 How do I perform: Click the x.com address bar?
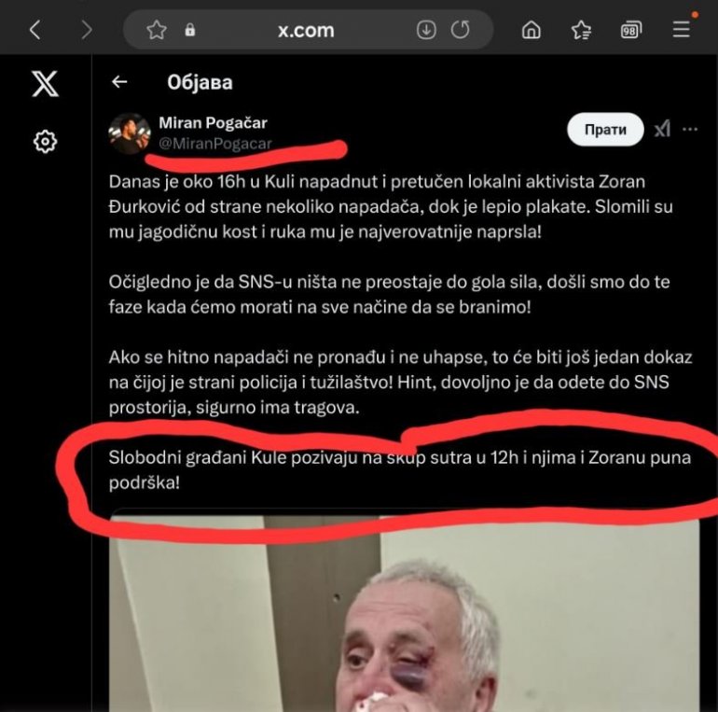coord(308,30)
